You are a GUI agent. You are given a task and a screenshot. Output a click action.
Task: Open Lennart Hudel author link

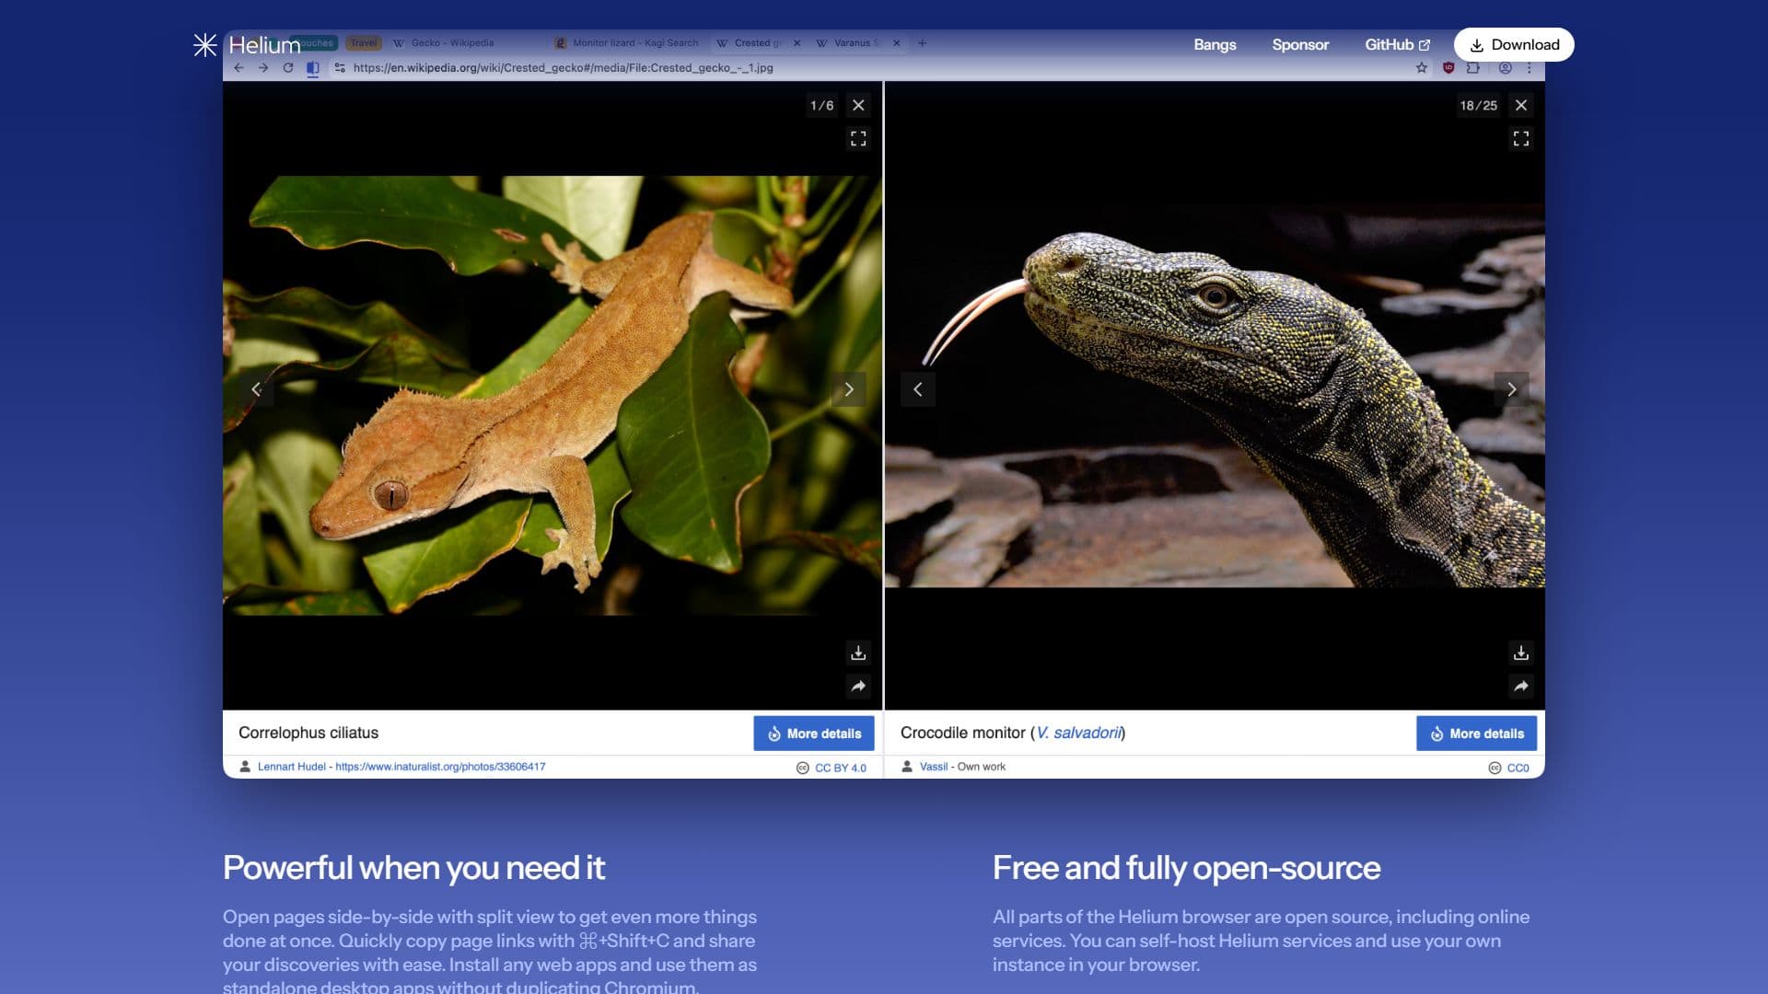[291, 767]
